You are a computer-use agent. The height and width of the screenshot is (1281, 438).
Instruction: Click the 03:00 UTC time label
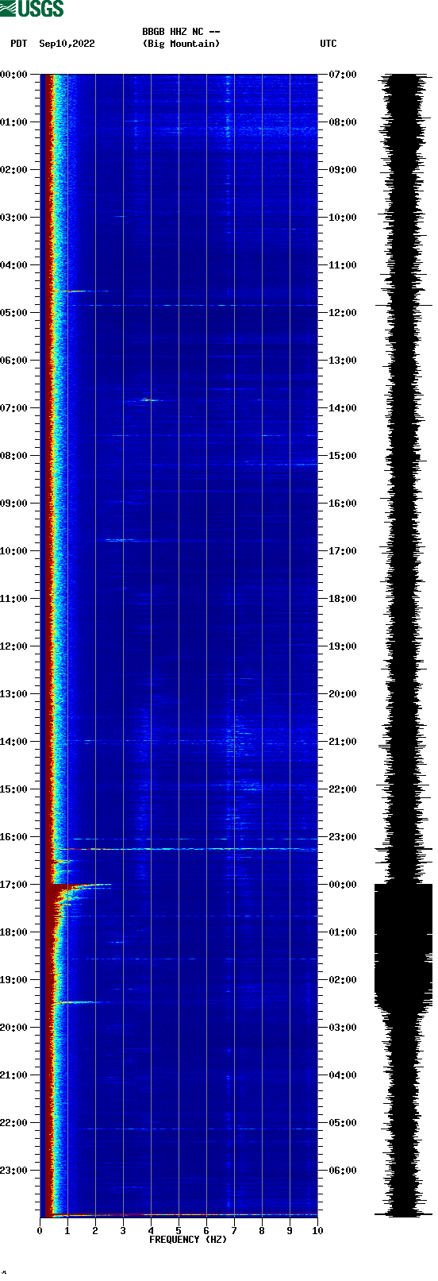343,1028
